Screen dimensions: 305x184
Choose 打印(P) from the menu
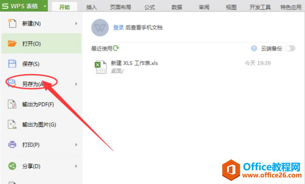click(x=41, y=145)
